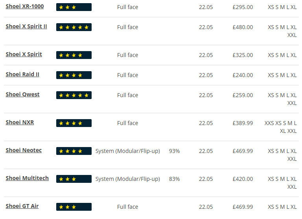Image resolution: width=302 pixels, height=219 pixels.
Task: Click the star rating for Shoei Raid II
Action: point(74,75)
